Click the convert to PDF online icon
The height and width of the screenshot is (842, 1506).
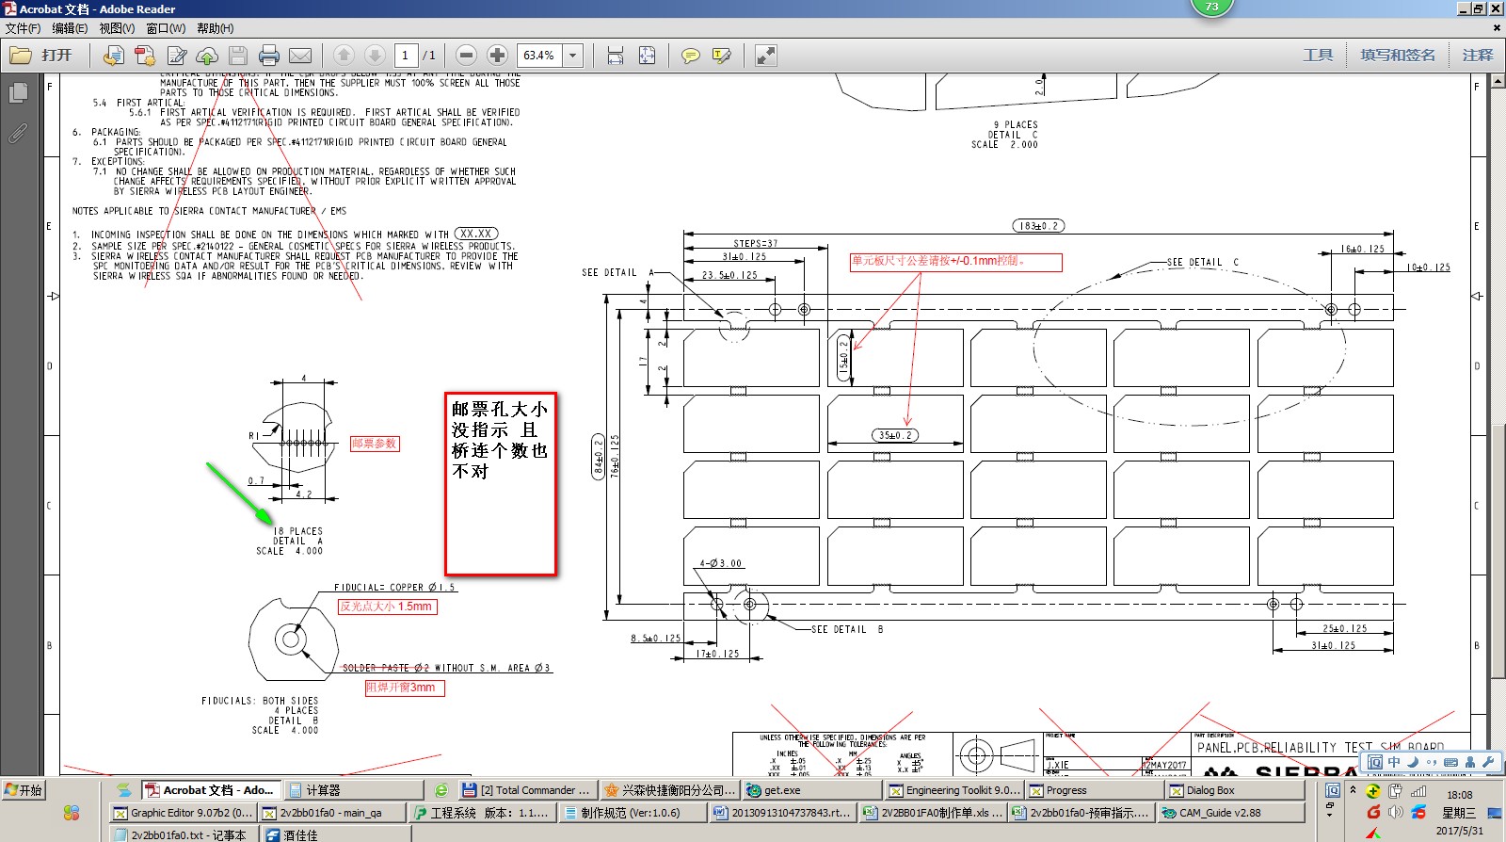[x=113, y=56]
